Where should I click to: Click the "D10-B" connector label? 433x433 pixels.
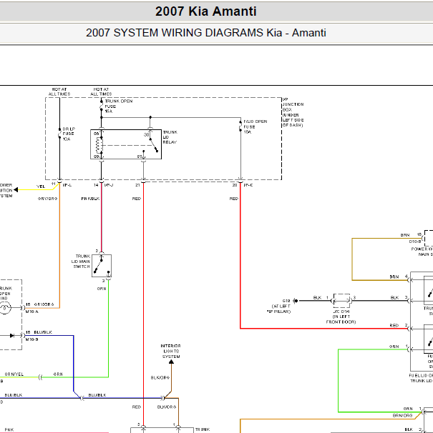point(415,242)
